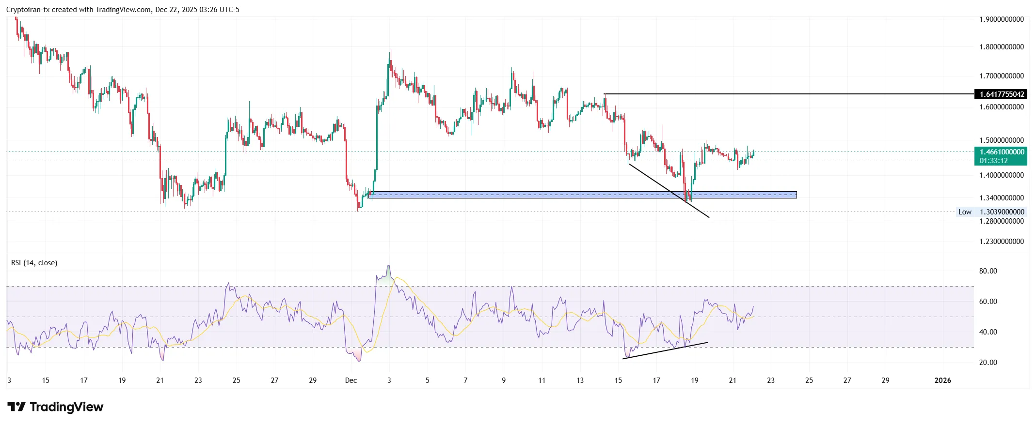Click the 80.00 RSI scale value
Image resolution: width=1036 pixels, height=425 pixels.
pyautogui.click(x=988, y=271)
